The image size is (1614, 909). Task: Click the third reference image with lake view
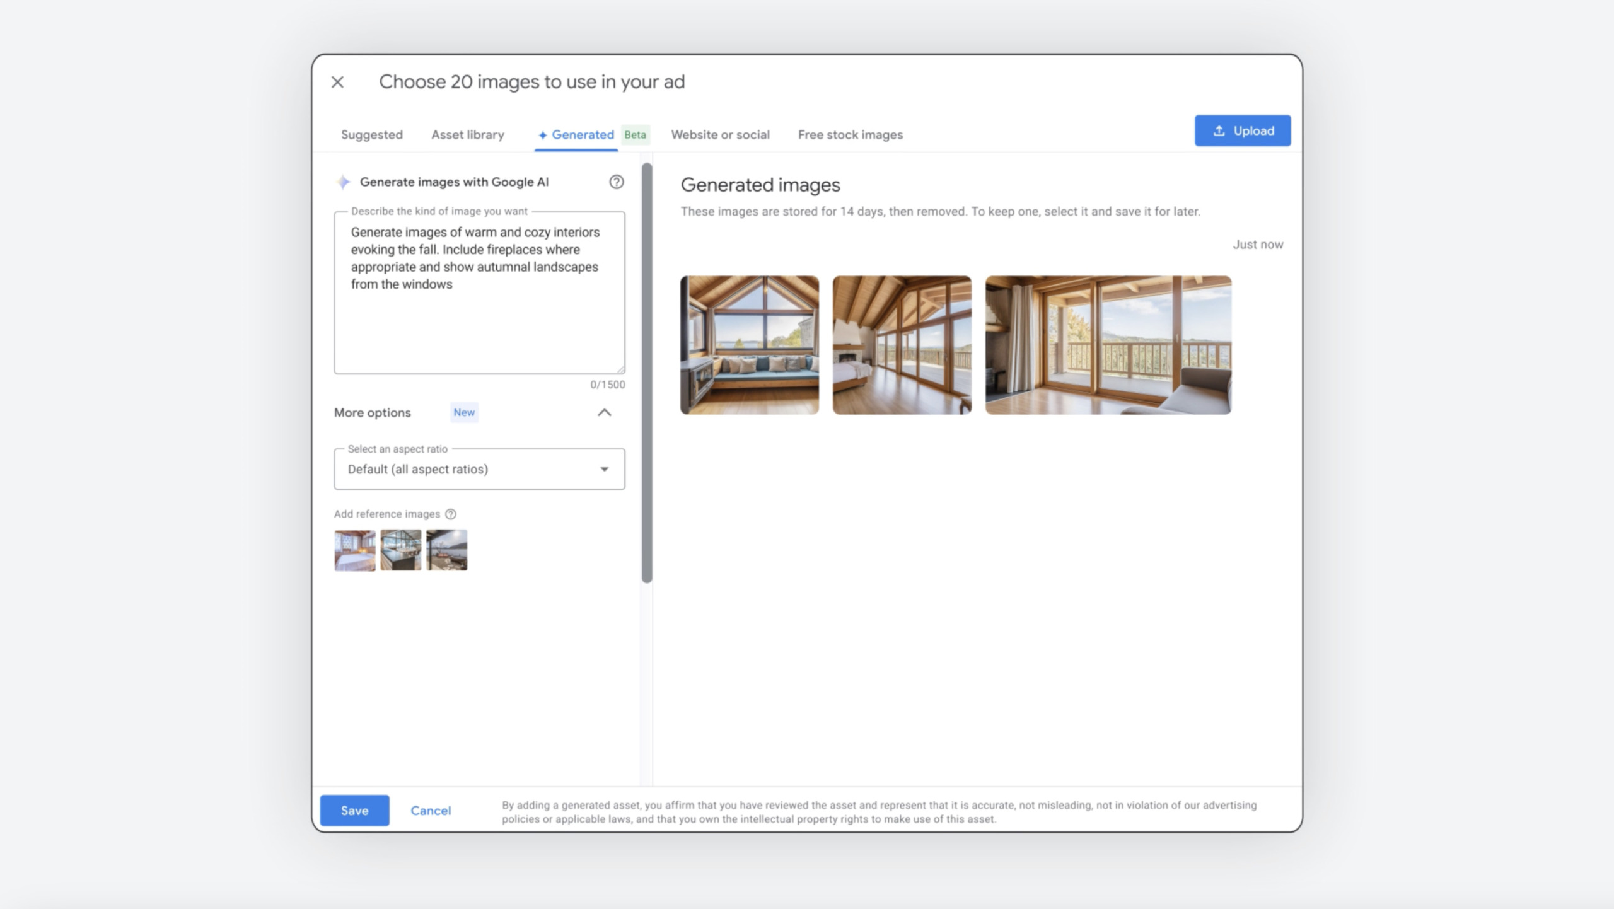coord(446,550)
